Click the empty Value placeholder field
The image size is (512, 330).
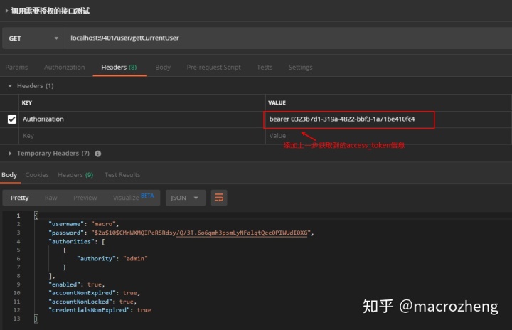pyautogui.click(x=388, y=136)
